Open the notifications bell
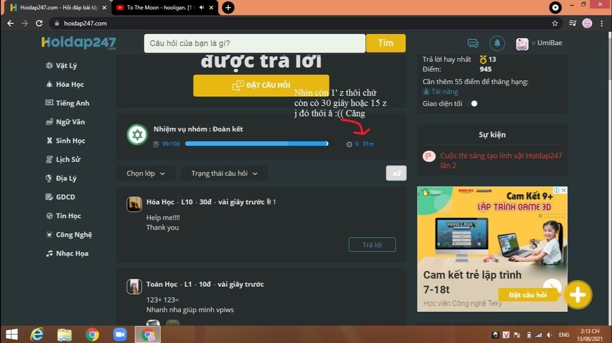The width and height of the screenshot is (612, 343). (x=497, y=43)
